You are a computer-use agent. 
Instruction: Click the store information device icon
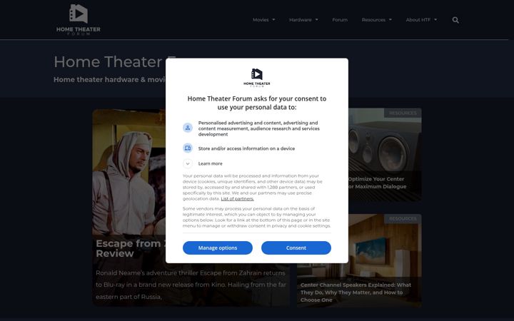tap(188, 148)
